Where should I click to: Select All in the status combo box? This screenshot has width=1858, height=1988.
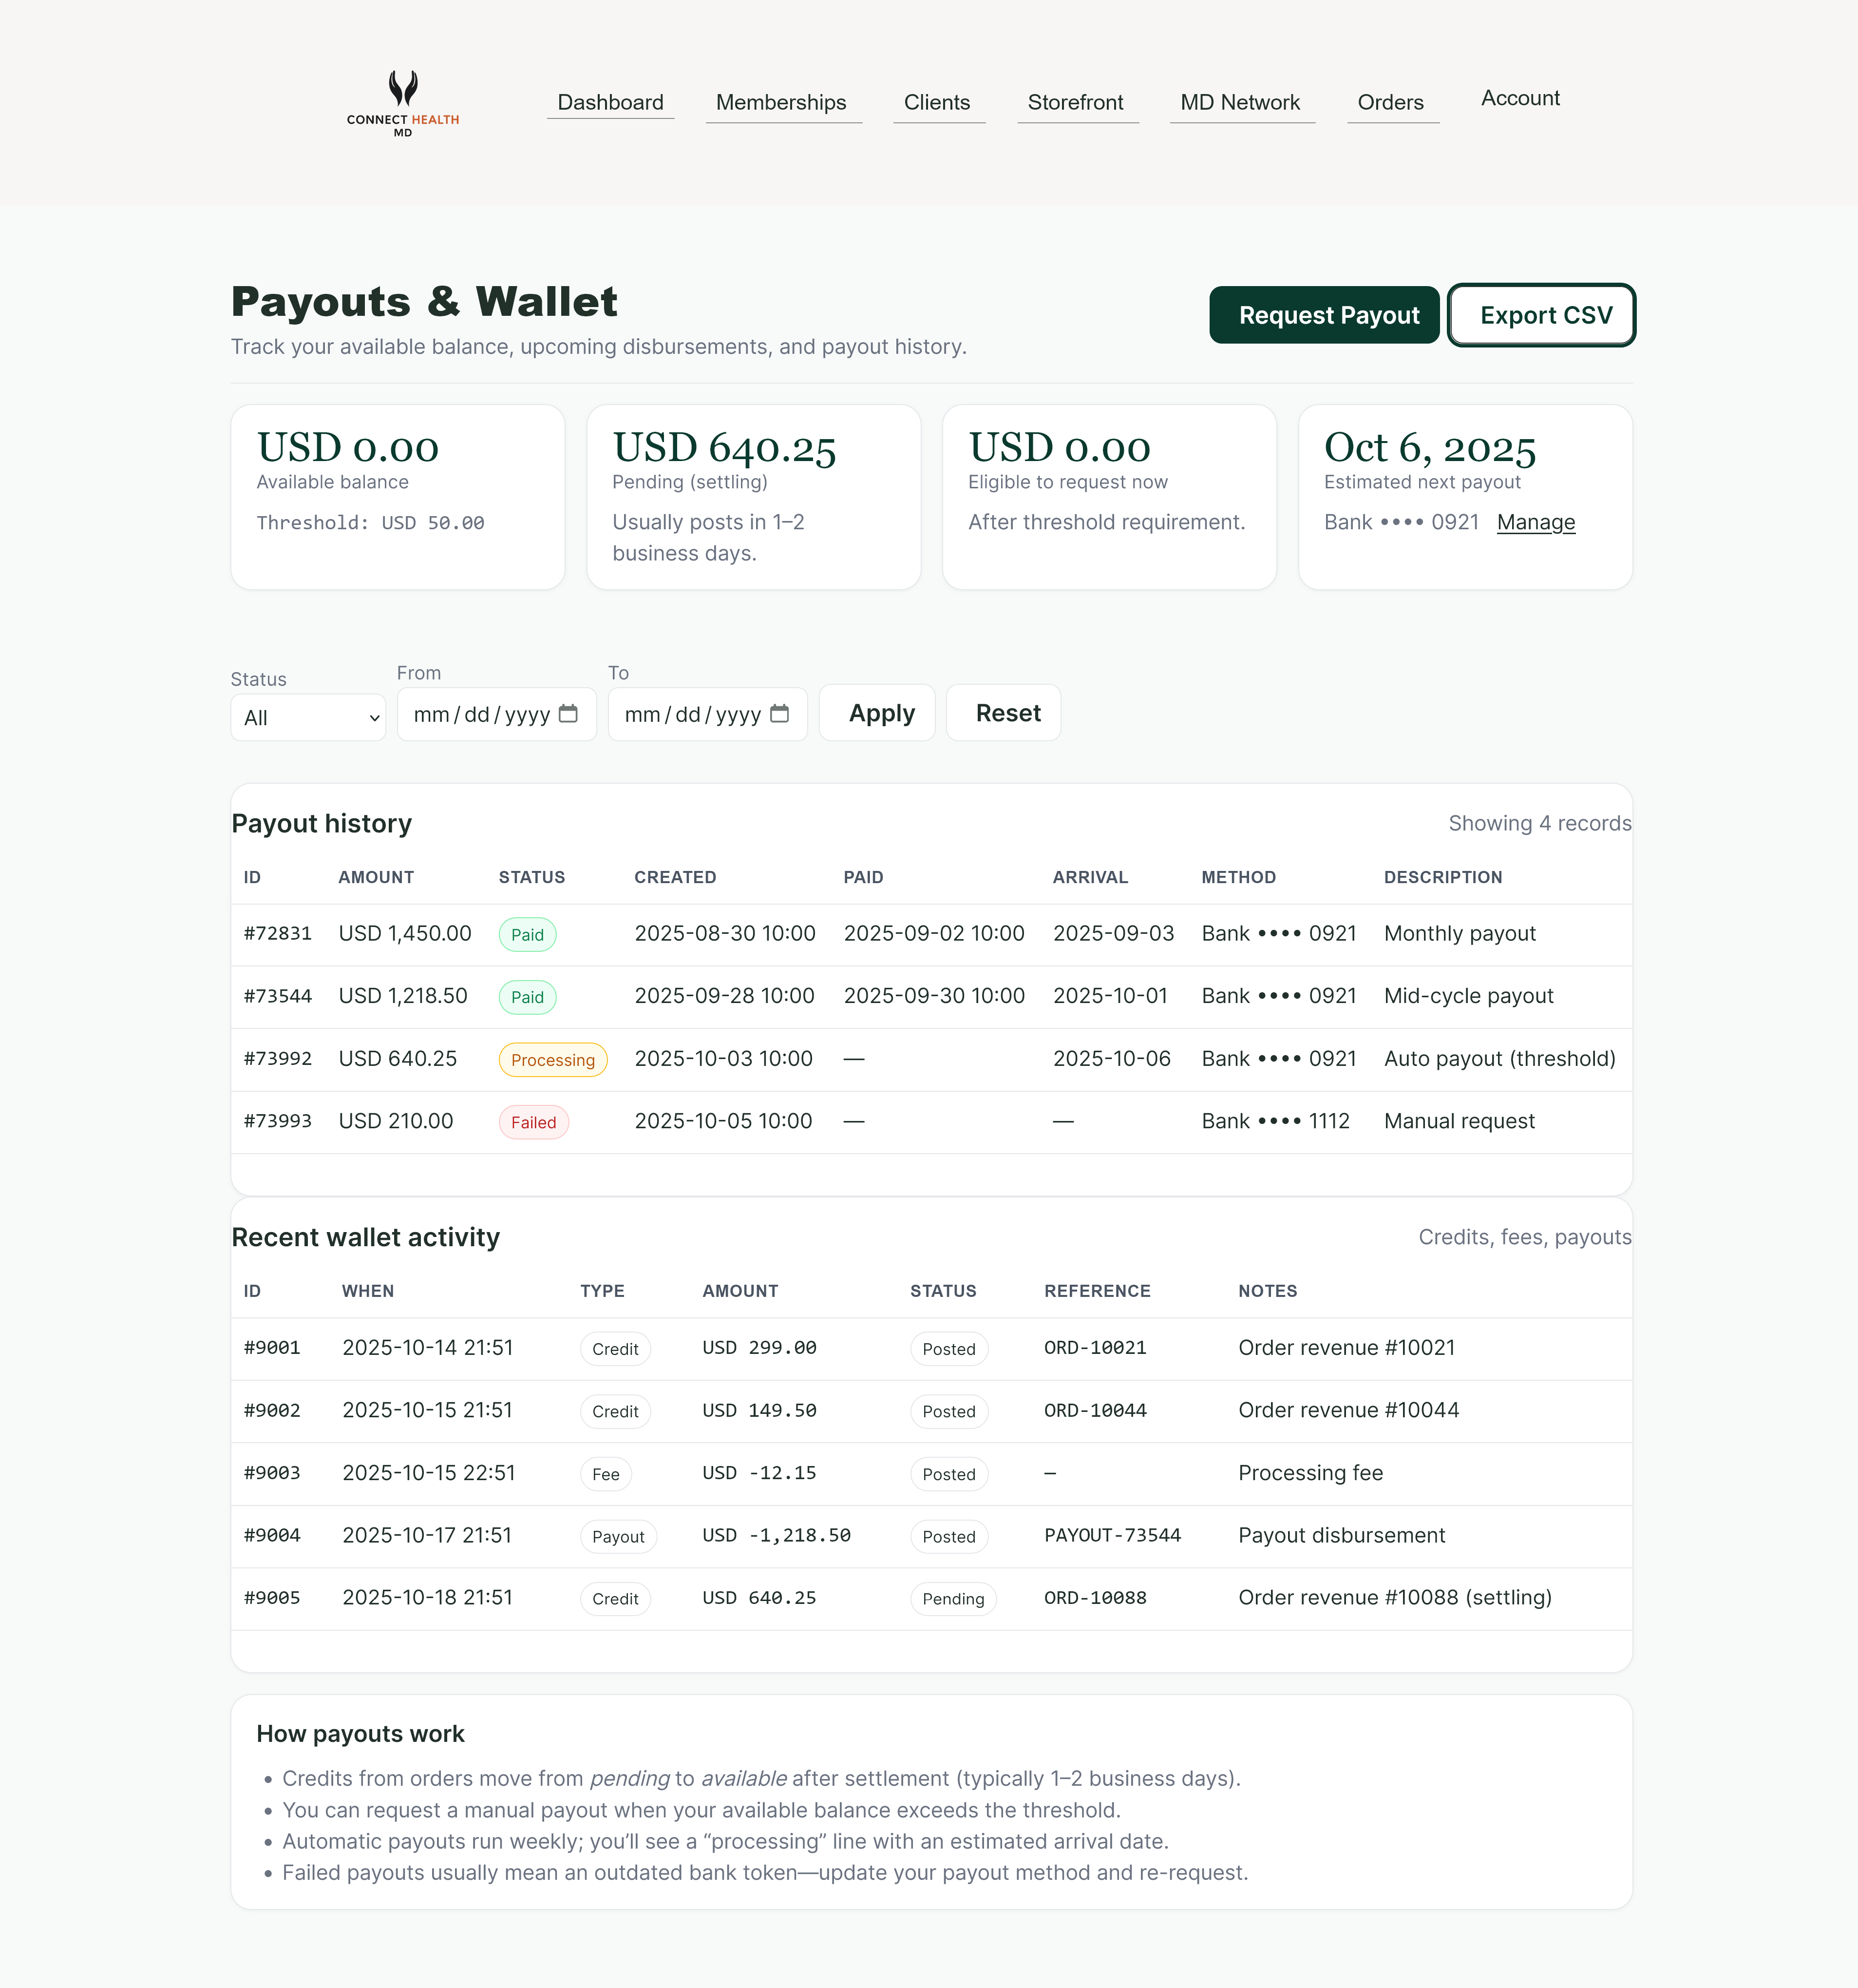tap(307, 717)
